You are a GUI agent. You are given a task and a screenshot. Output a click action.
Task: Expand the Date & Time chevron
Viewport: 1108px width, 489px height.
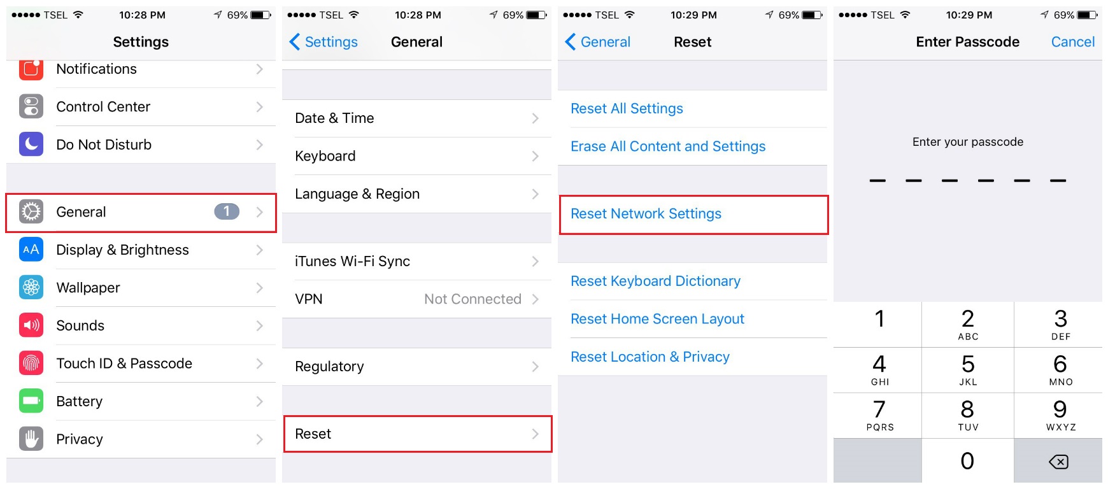point(536,118)
